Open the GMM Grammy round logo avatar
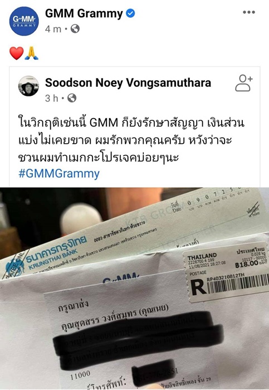Viewport: 269px width, 390px height. click(24, 21)
